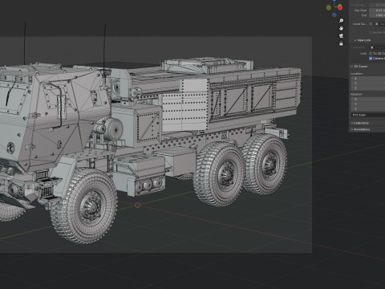Viewport: 385px width, 289px height.
Task: Toggle the camera-to-view lock padlock icon
Action: click(x=341, y=43)
